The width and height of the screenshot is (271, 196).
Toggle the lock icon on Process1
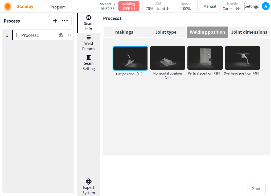(x=61, y=35)
